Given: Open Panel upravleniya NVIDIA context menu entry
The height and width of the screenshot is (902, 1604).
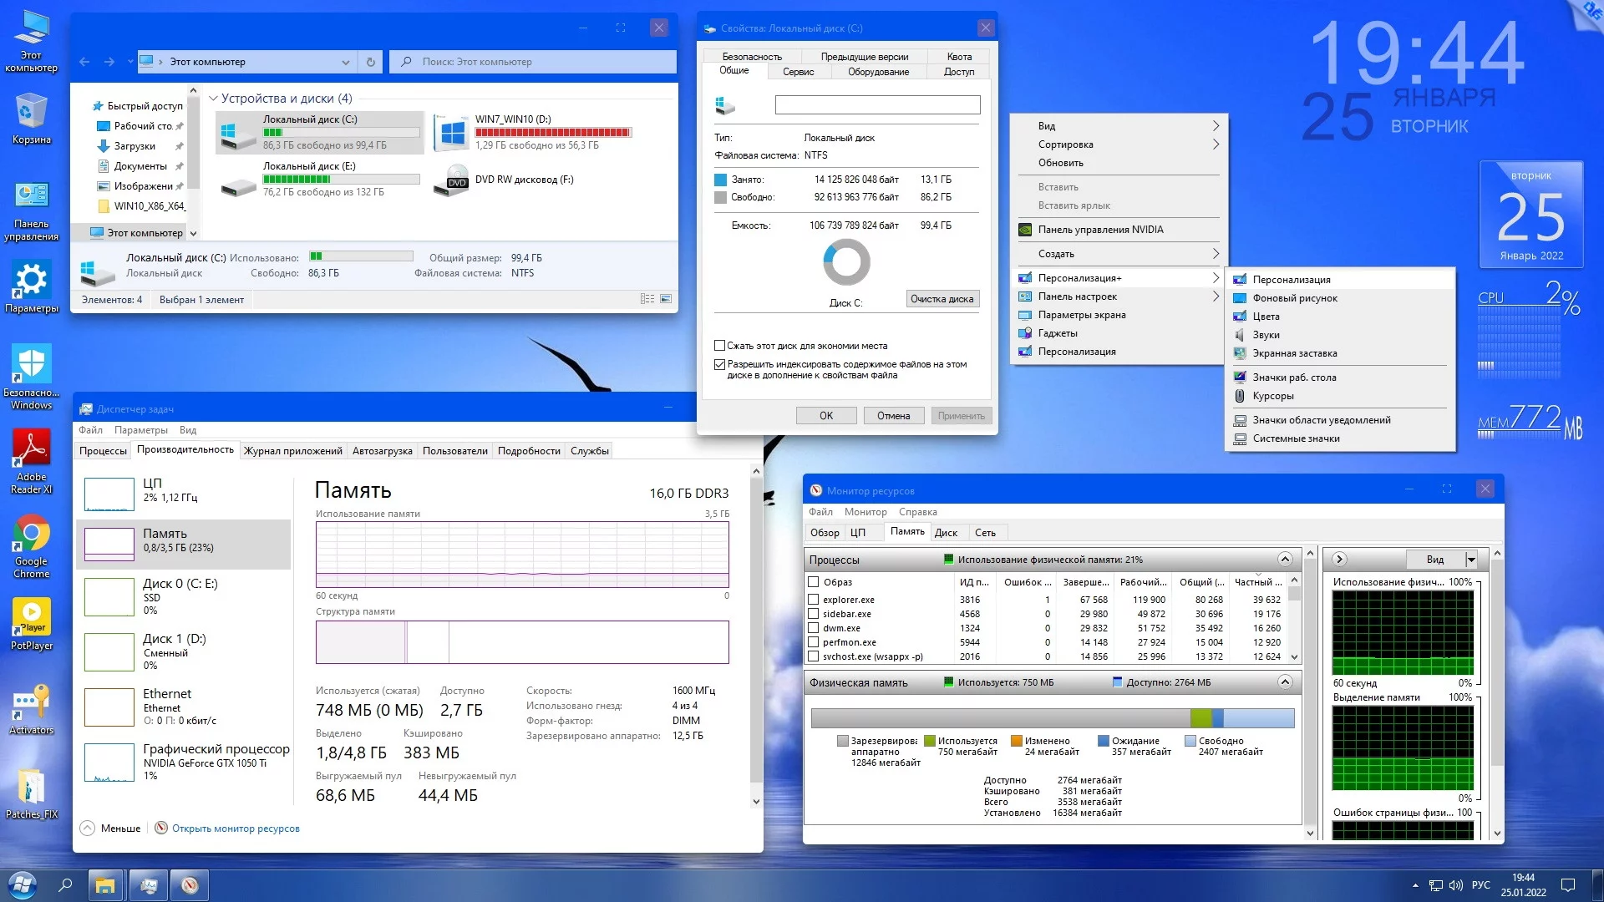Looking at the screenshot, I should 1100,230.
